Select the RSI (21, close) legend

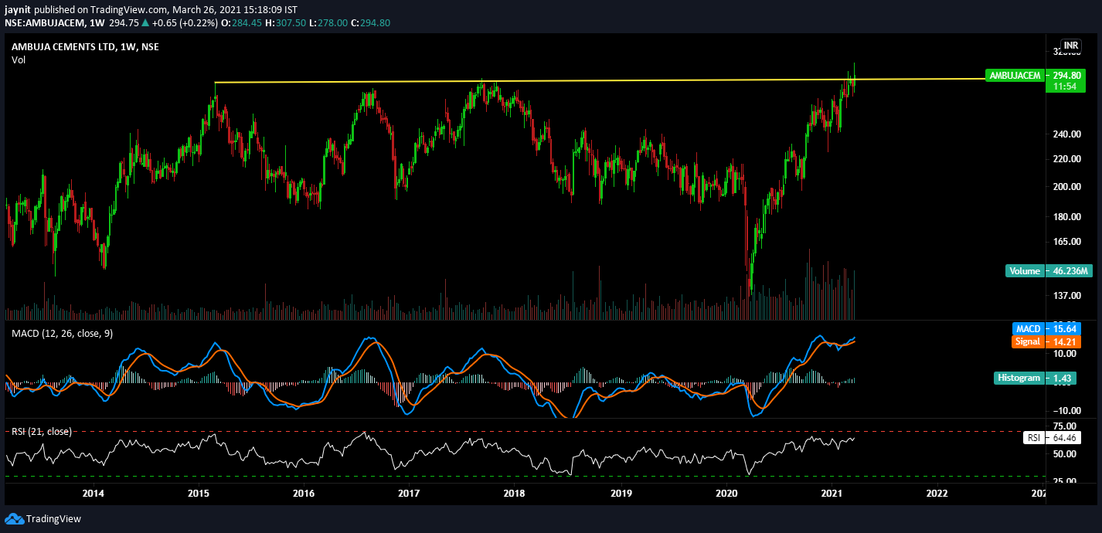pos(41,431)
